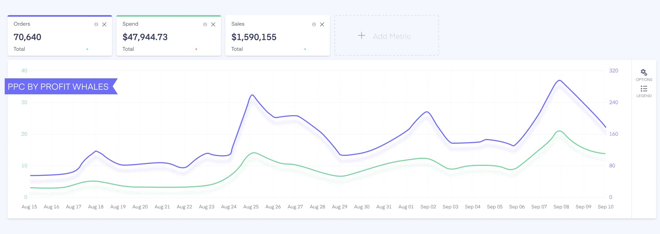The image size is (660, 234).
Task: Select the Sales metric card
Action: coord(278,36)
